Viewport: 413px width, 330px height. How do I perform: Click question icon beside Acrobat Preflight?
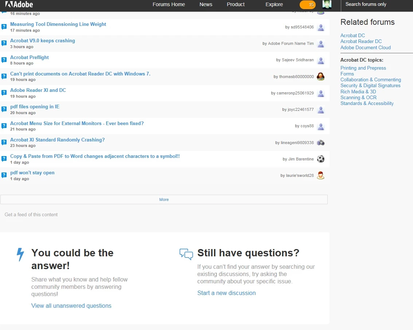[4, 59]
